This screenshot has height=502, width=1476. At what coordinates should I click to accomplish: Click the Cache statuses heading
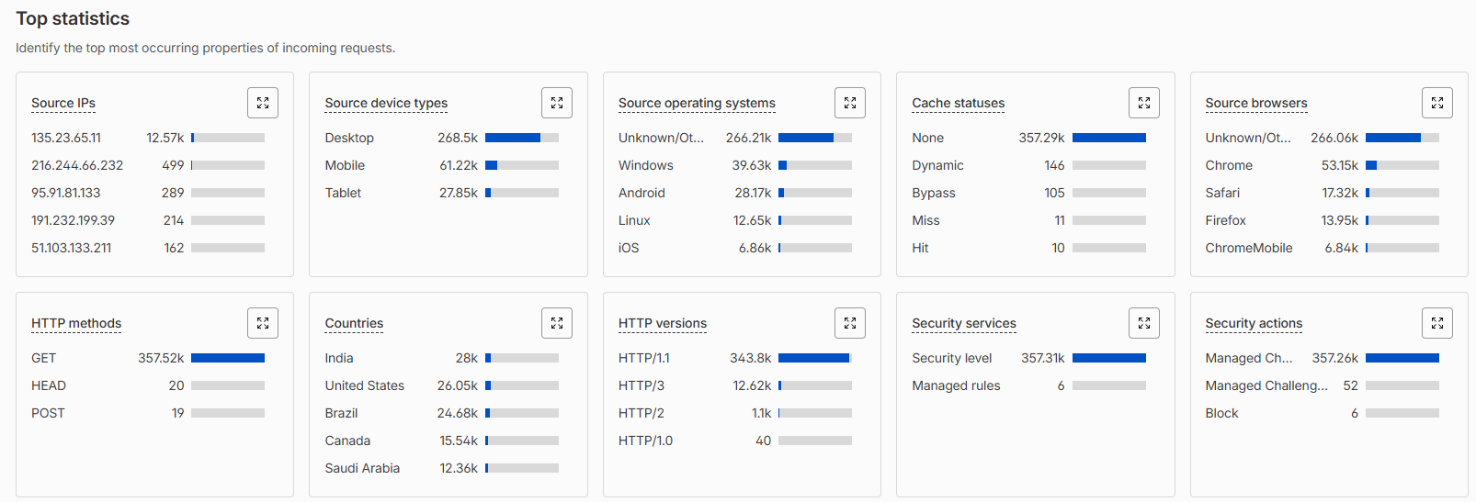(x=958, y=103)
